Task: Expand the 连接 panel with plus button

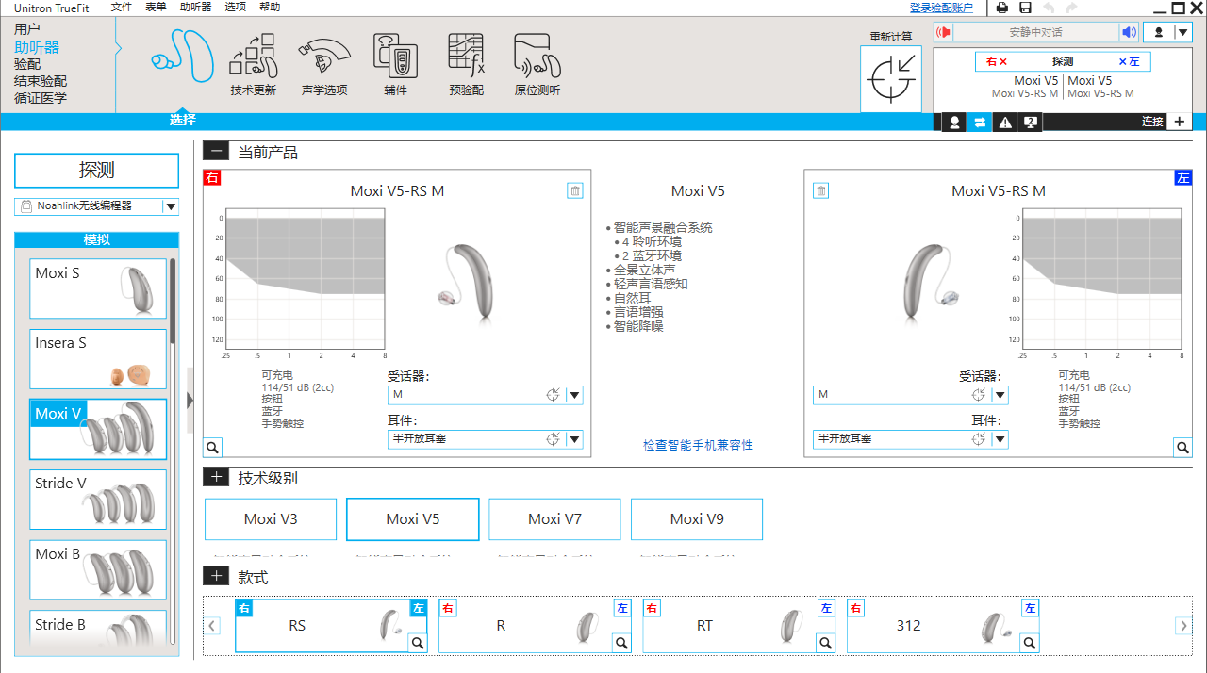Action: [1180, 122]
